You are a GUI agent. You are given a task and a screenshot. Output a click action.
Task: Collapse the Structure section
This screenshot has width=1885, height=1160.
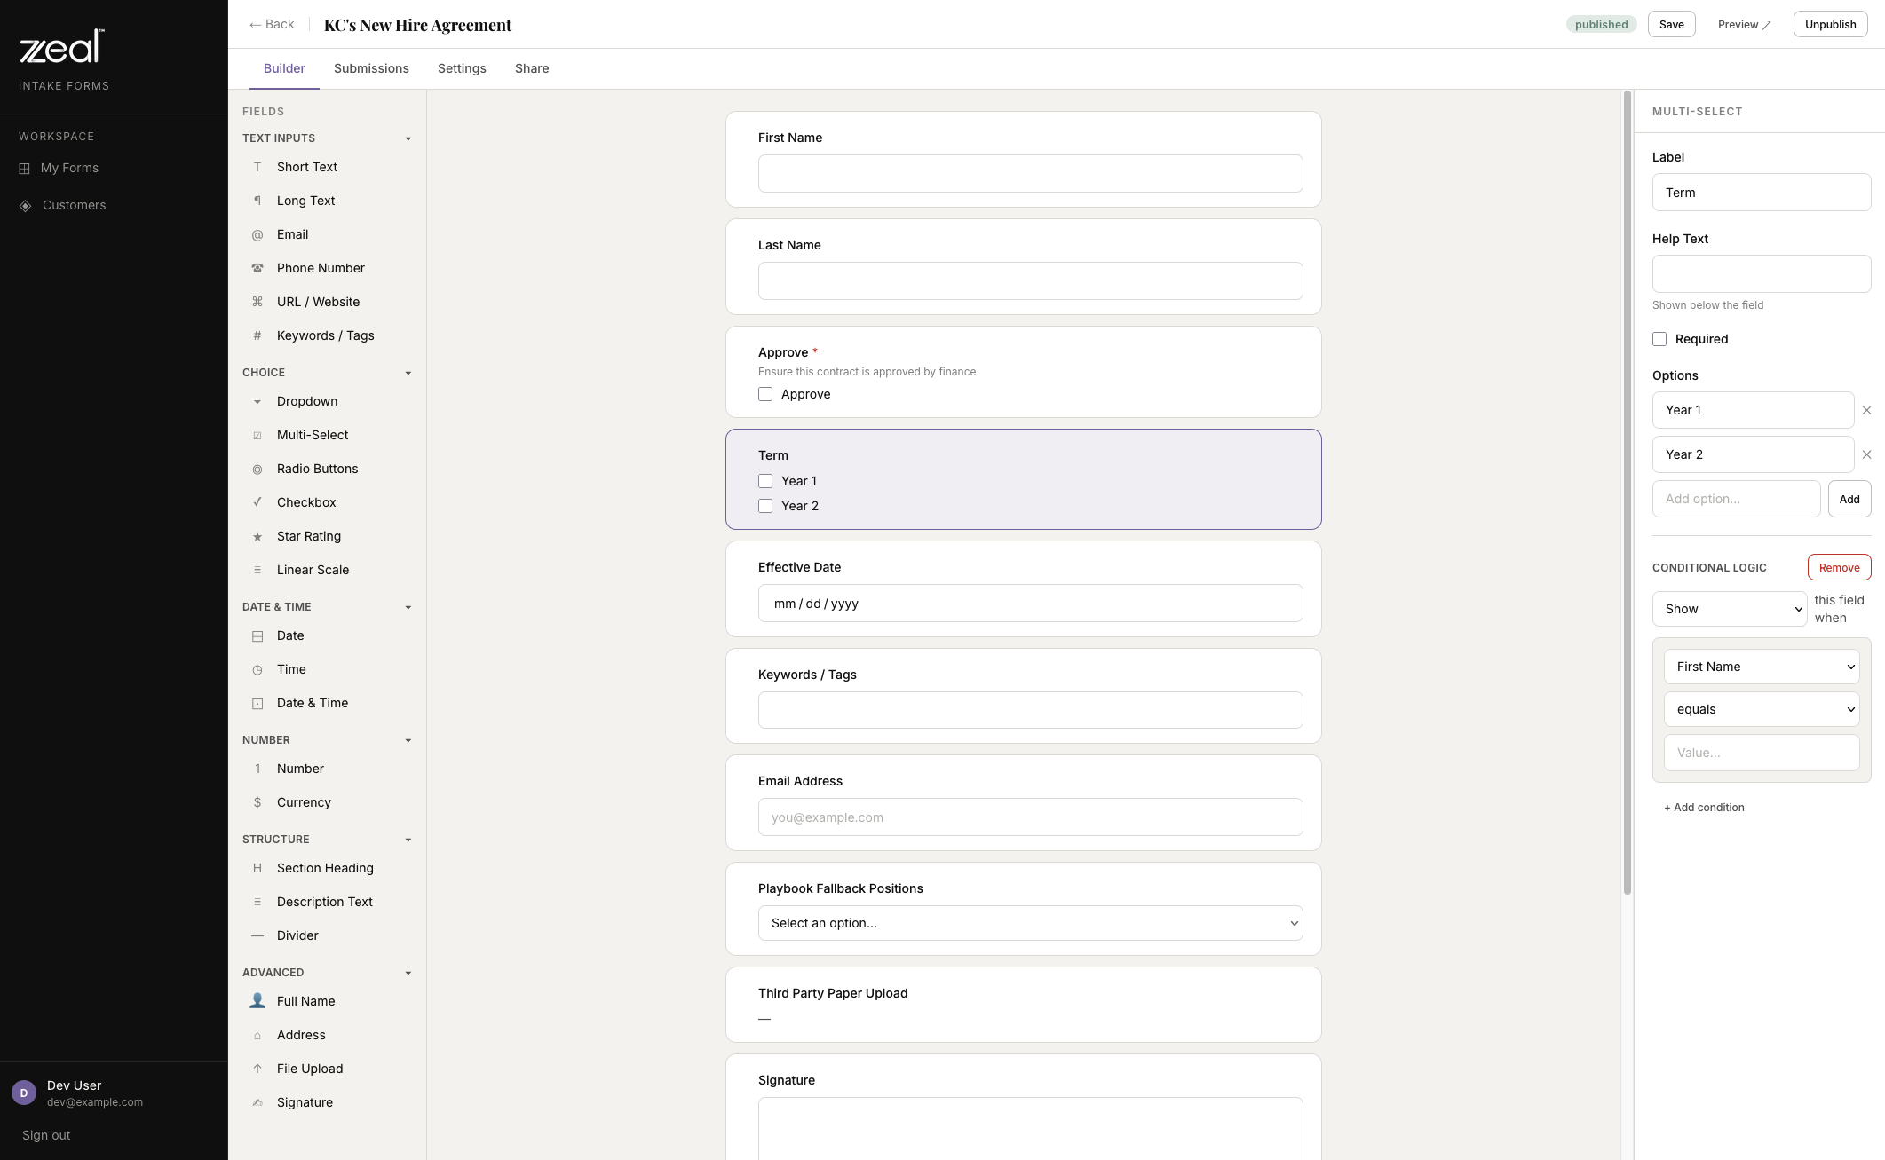[408, 840]
